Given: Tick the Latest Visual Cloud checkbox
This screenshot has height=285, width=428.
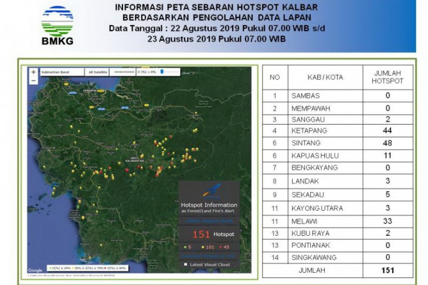Looking at the screenshot, I should (186, 265).
